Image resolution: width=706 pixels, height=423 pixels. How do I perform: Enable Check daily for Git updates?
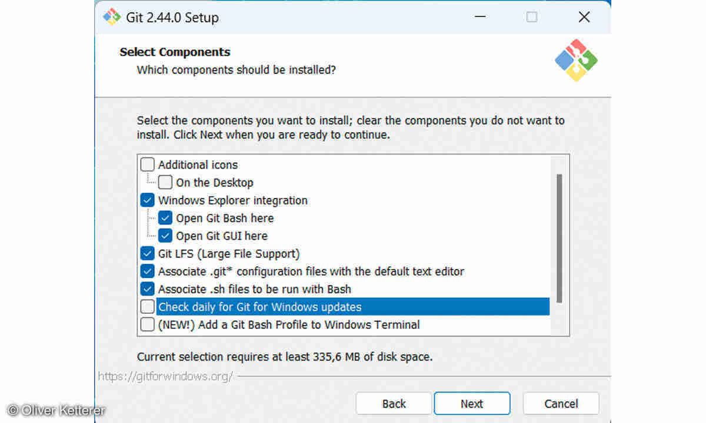click(148, 307)
